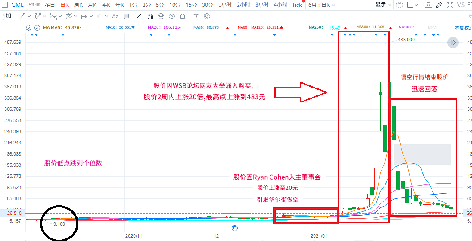Remove the MA indicator with X icon
The image size is (472, 241).
(37, 27)
